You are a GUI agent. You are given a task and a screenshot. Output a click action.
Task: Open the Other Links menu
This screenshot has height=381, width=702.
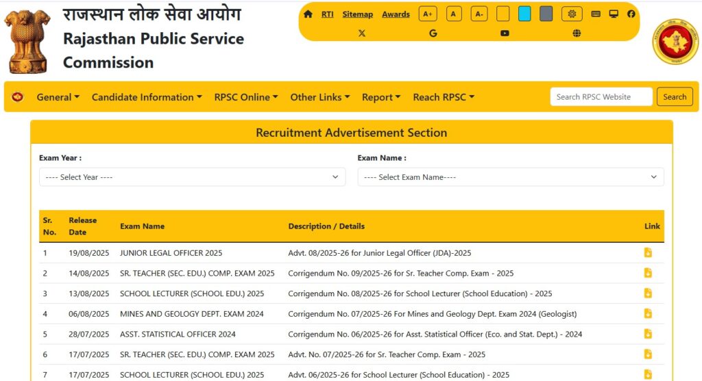[x=320, y=97]
